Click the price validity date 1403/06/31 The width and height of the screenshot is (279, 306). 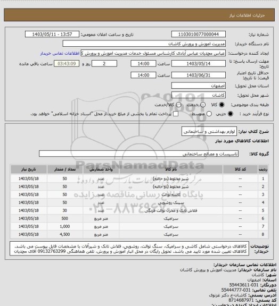[199, 75]
